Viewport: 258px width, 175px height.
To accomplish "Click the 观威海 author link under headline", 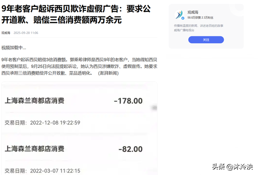I will [6, 33].
